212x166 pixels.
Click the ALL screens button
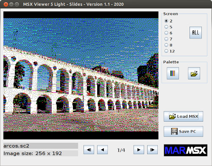point(195,33)
